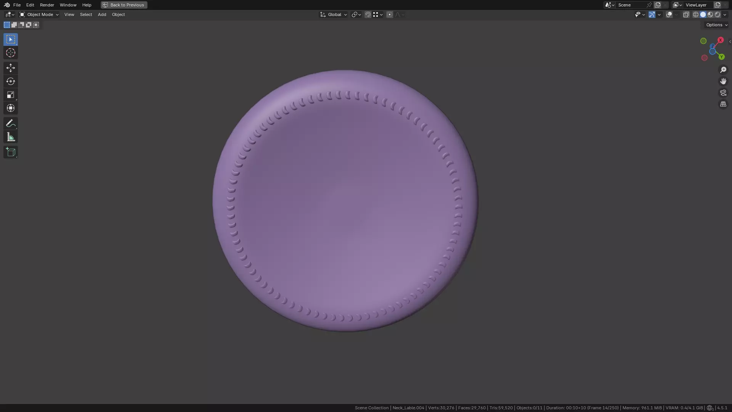Open the Add menu in header
The width and height of the screenshot is (732, 412).
point(102,14)
